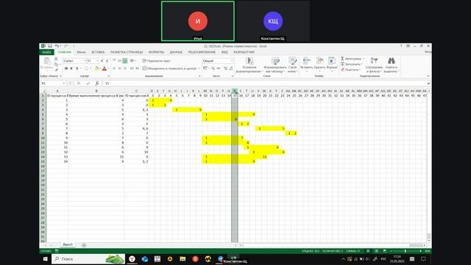Switch to the Разметка страницы tab
The image size is (471, 265).
[x=127, y=52]
